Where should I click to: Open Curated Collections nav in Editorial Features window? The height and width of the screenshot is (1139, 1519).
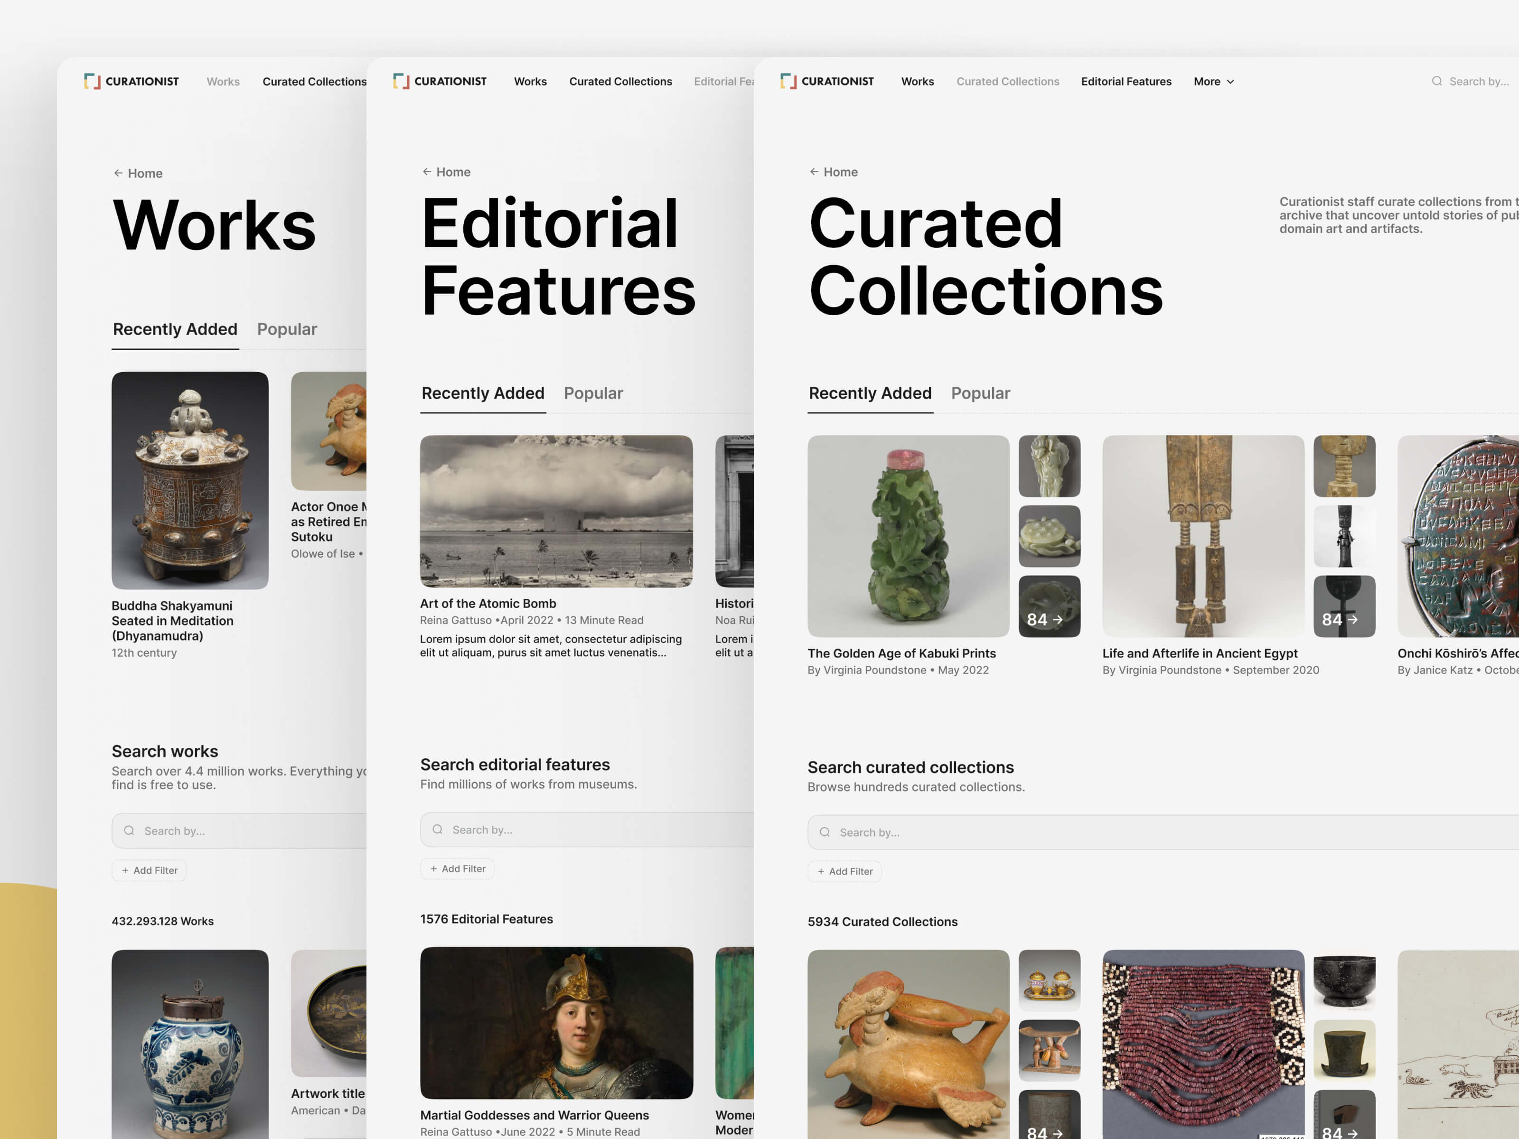tap(621, 81)
